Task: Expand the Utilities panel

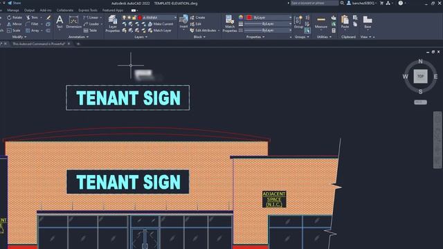Action: pyautogui.click(x=324, y=37)
